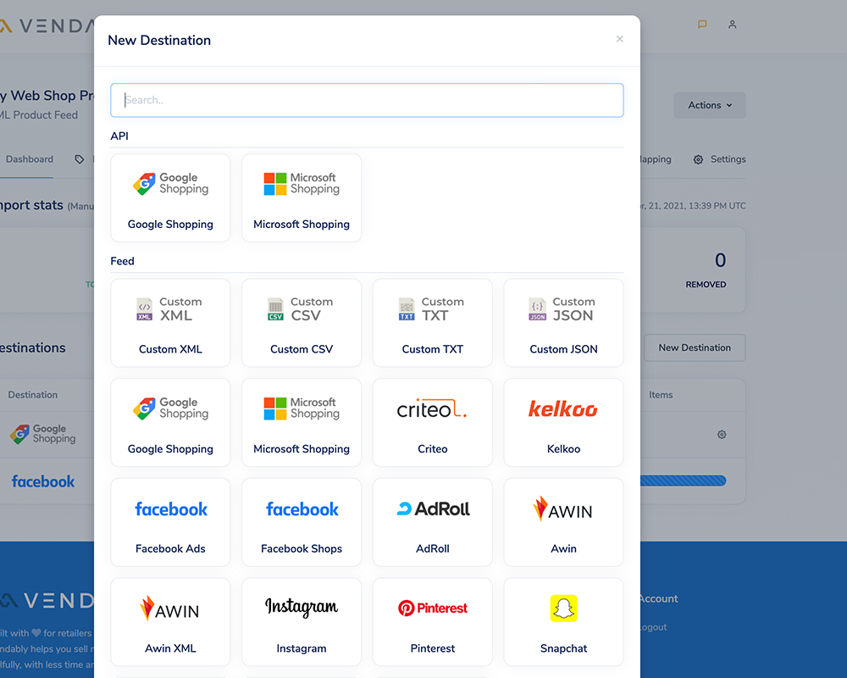847x678 pixels.
Task: Open the feedback chat icon in header
Action: tap(702, 25)
